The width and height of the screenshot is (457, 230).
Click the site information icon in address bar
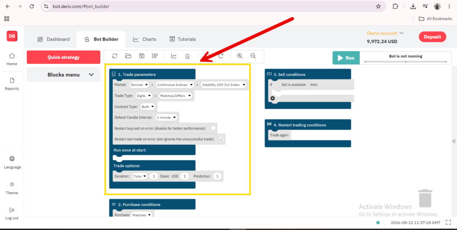click(46, 6)
